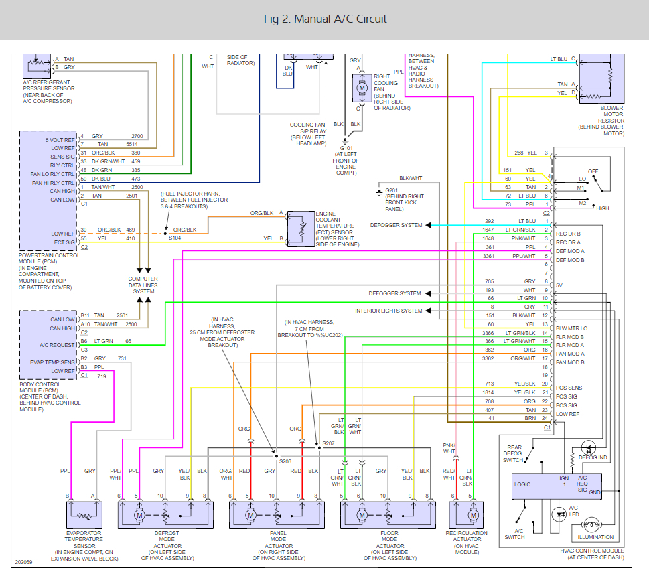
Task: Click the BCM module dashed box
Action: pyautogui.click(x=48, y=345)
